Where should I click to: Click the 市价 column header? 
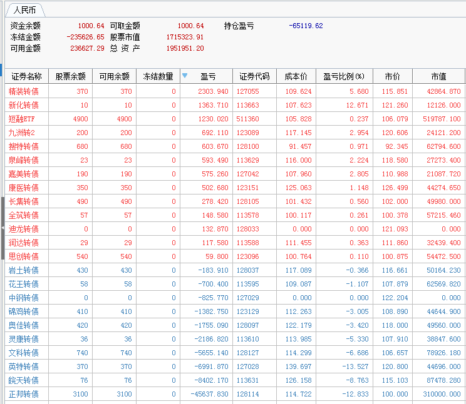point(392,76)
